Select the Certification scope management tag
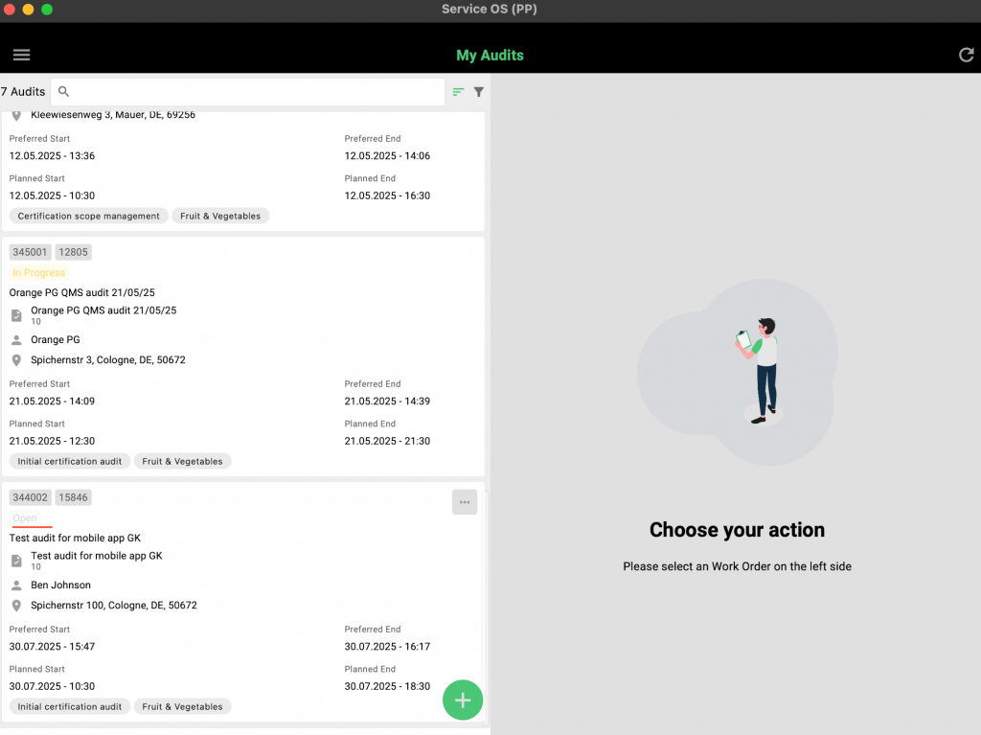This screenshot has height=735, width=981. pyautogui.click(x=89, y=217)
